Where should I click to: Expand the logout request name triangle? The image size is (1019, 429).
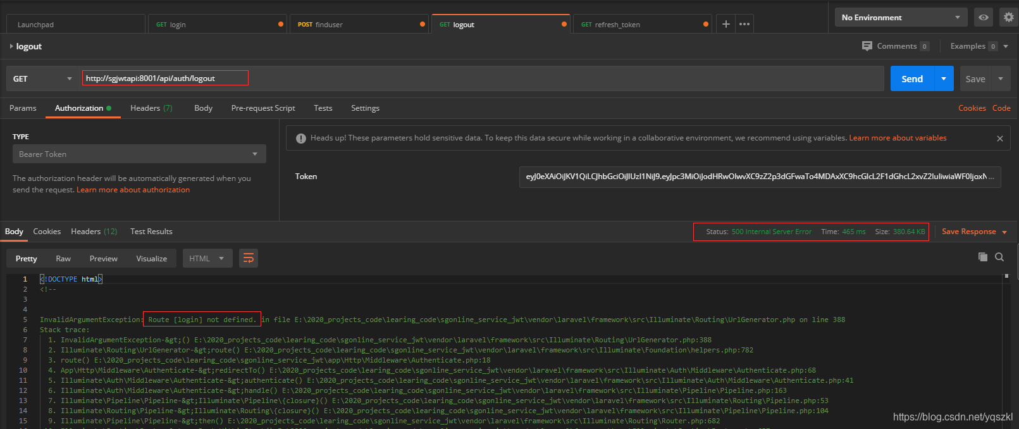[11, 46]
